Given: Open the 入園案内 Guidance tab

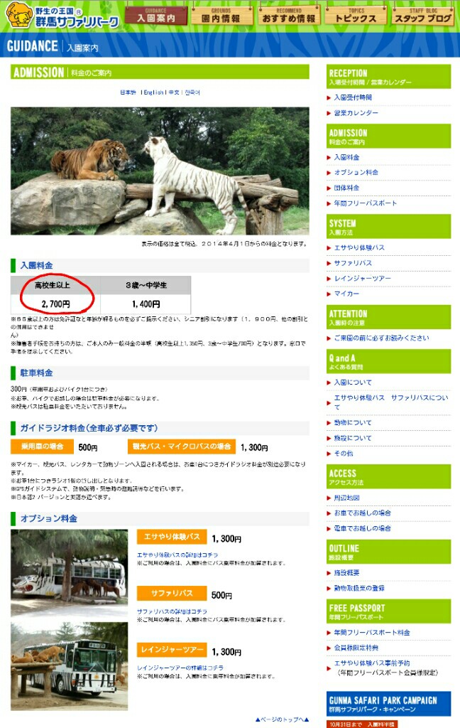Looking at the screenshot, I should point(156,15).
